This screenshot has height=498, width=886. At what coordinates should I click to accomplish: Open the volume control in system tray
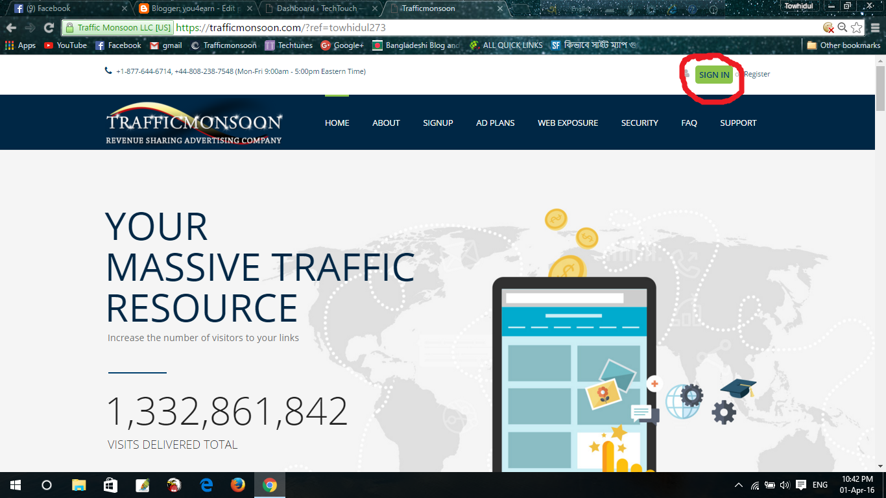(785, 485)
